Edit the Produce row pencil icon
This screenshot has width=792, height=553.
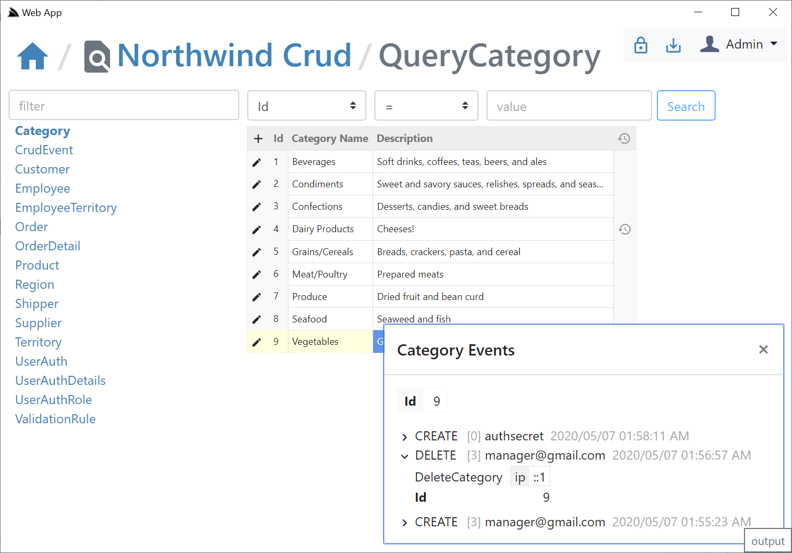pyautogui.click(x=257, y=297)
